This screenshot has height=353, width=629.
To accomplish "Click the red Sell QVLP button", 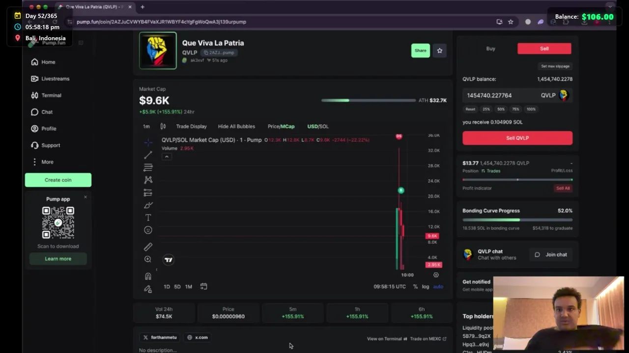I will [x=517, y=138].
